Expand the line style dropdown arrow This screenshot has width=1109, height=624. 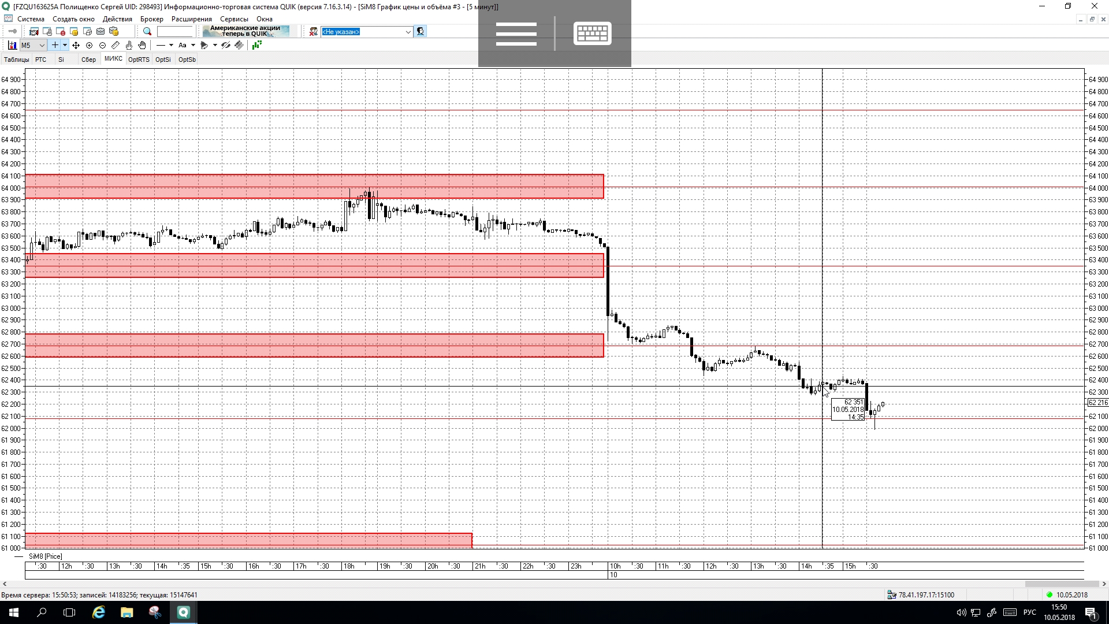coord(171,45)
